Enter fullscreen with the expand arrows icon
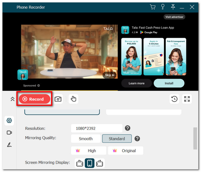Image resolution: width=201 pixels, height=172 pixels. (187, 99)
